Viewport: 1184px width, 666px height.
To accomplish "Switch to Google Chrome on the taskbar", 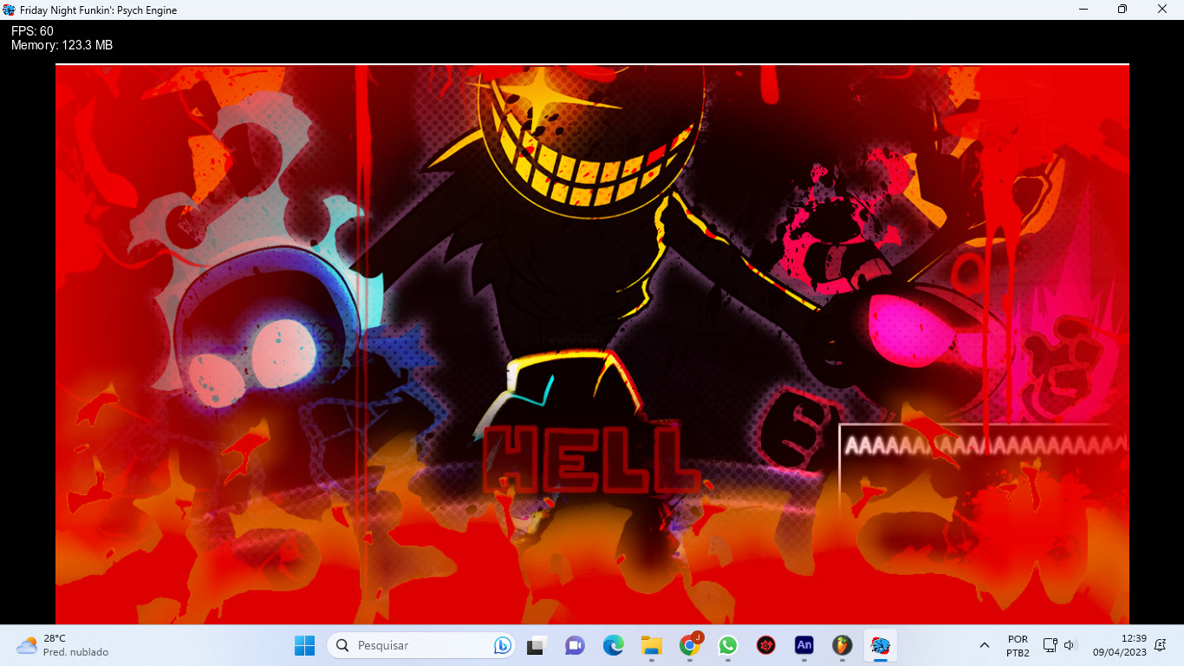I will [690, 645].
